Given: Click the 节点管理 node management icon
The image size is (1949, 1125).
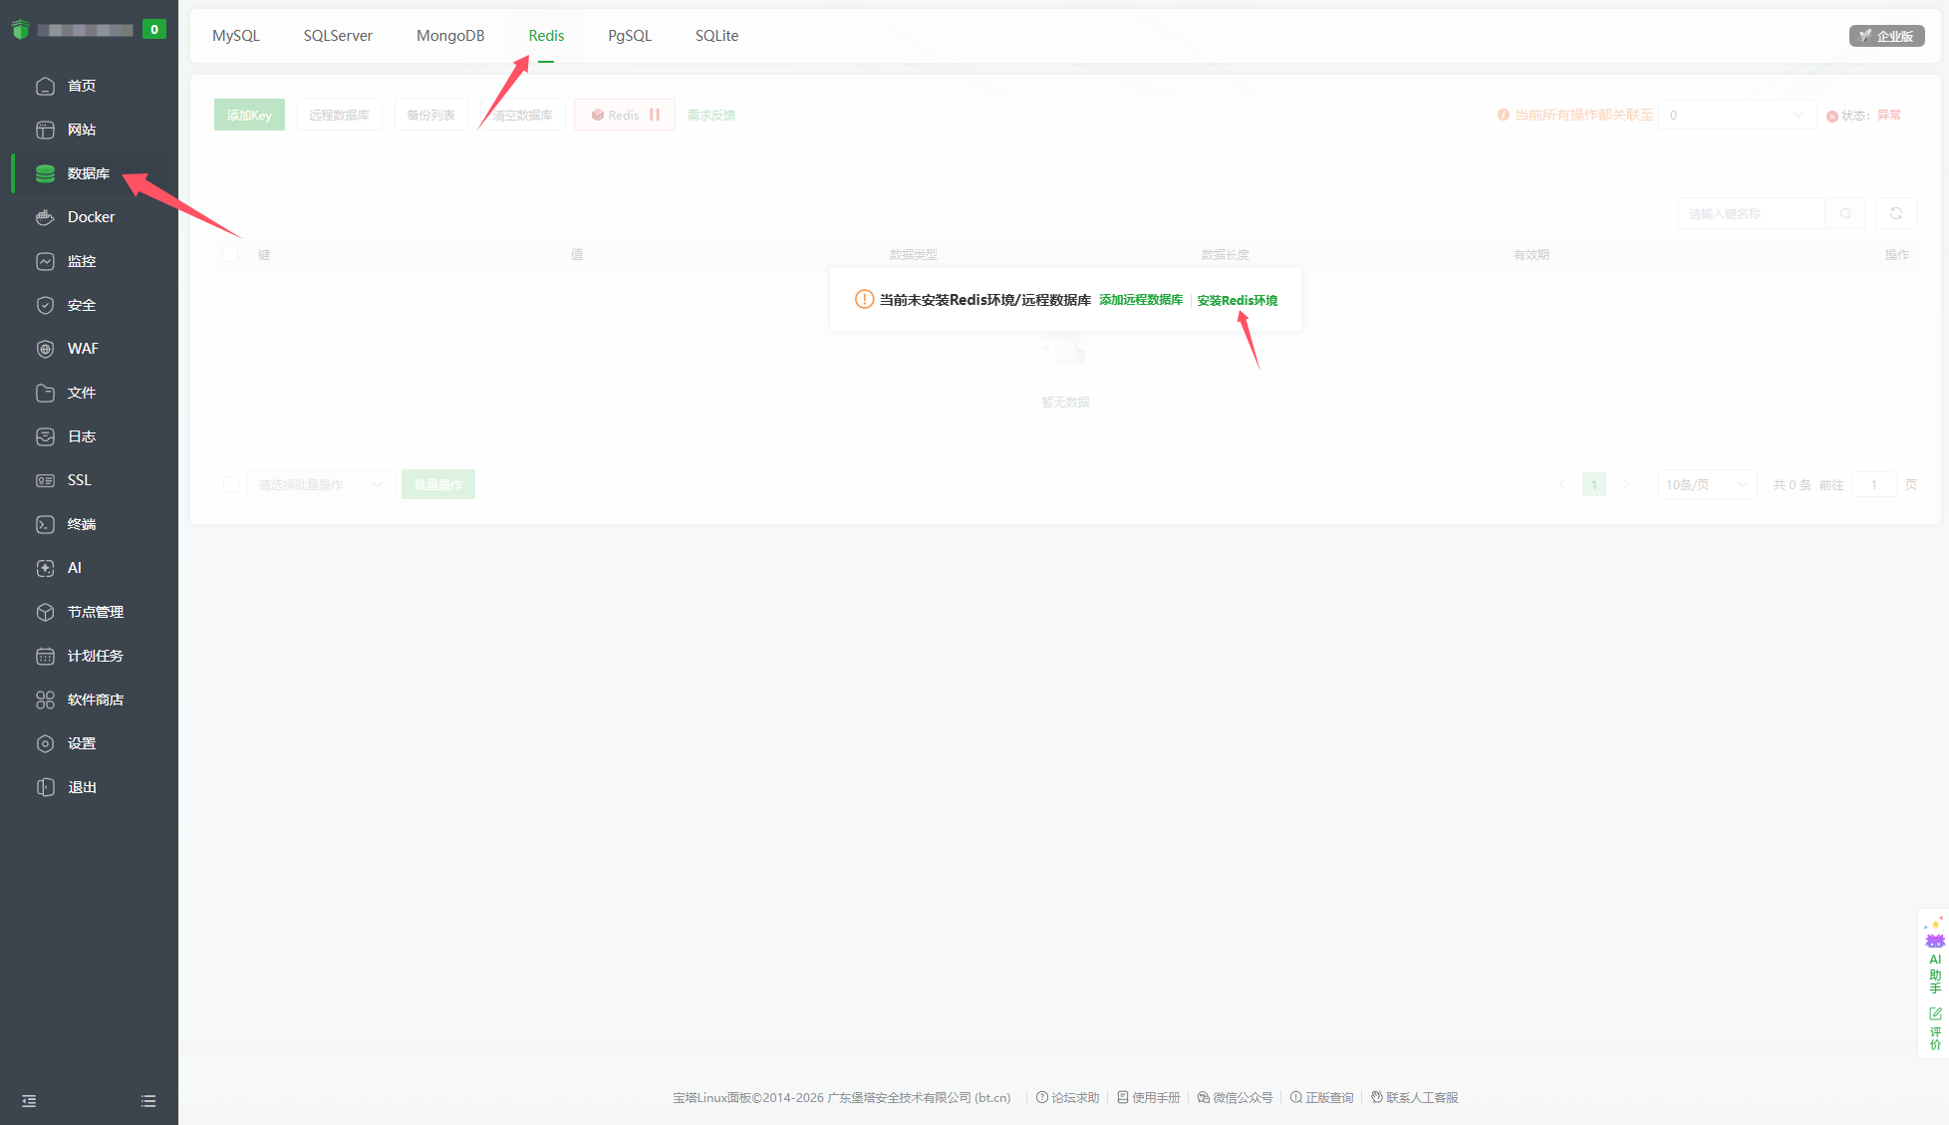Looking at the screenshot, I should click(45, 612).
